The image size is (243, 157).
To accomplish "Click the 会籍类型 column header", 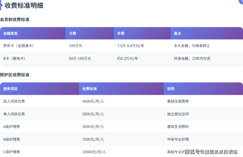I will (11, 33).
